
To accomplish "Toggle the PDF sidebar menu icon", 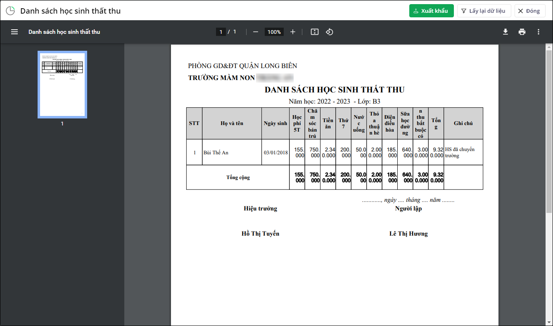I will (x=14, y=32).
